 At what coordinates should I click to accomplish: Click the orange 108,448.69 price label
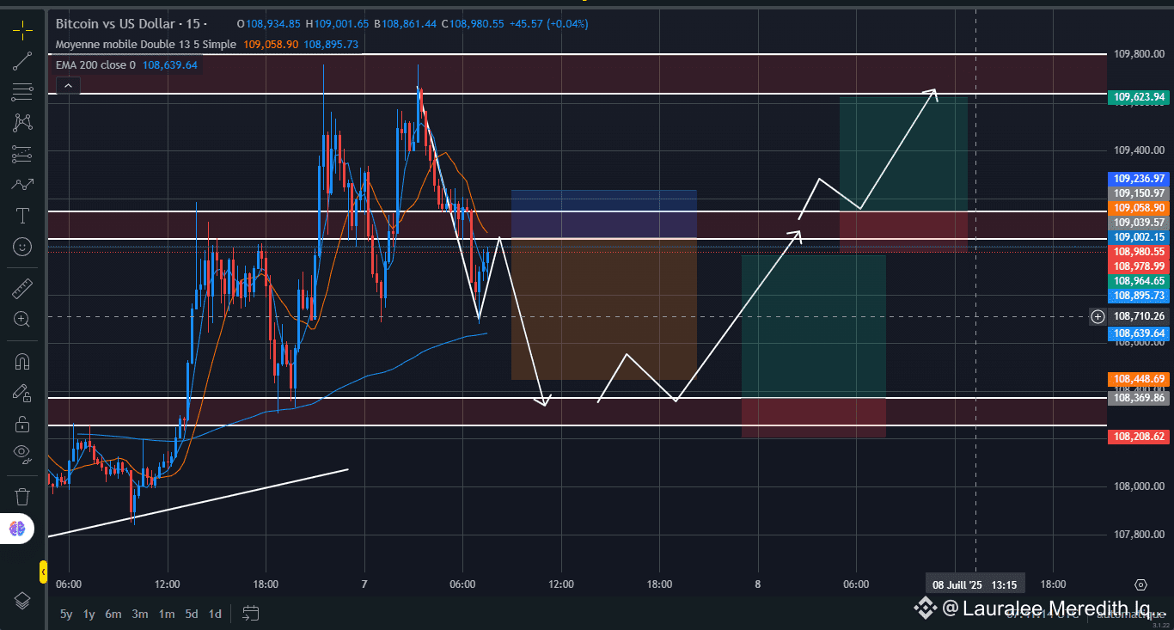click(1140, 379)
